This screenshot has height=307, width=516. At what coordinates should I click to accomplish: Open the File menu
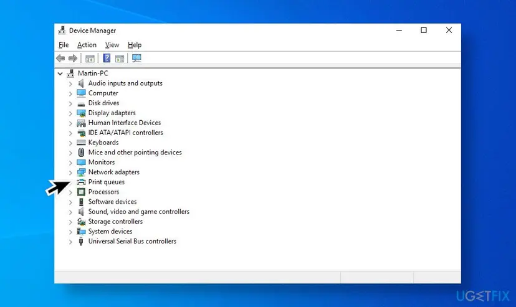[x=64, y=45]
